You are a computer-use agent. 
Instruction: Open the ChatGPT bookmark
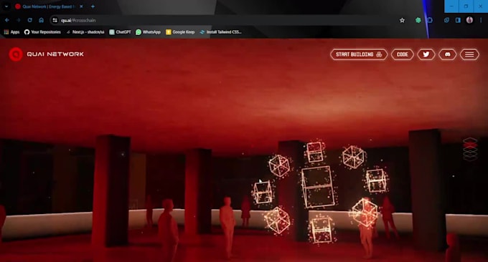[x=120, y=32]
